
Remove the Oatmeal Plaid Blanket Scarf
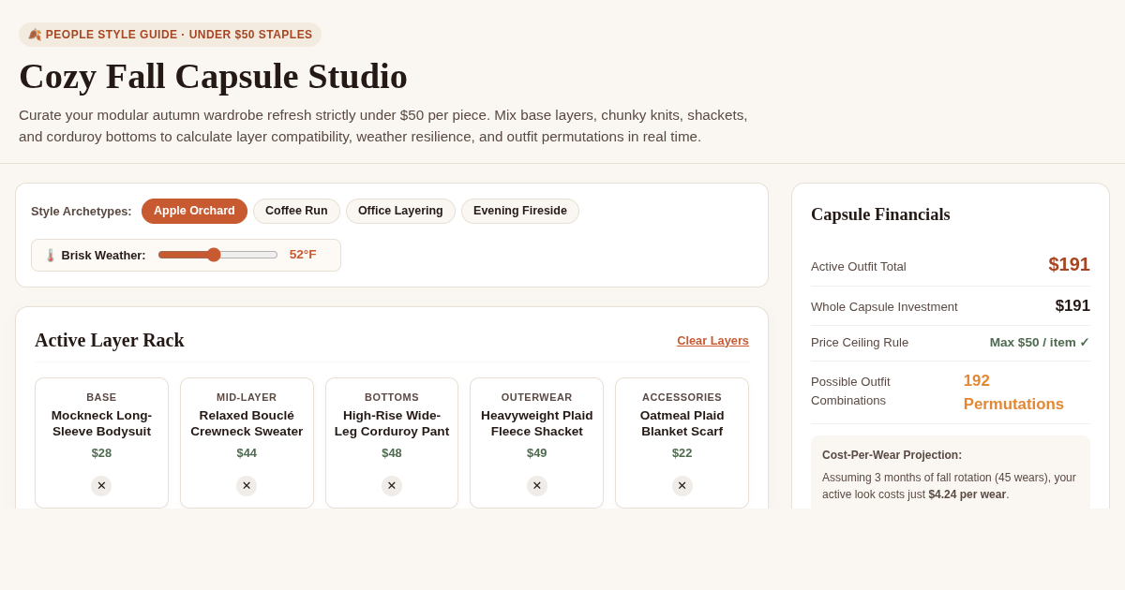682,486
